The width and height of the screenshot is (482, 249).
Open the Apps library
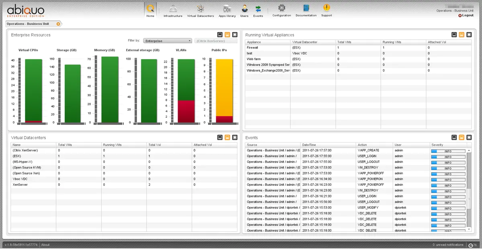(x=227, y=11)
